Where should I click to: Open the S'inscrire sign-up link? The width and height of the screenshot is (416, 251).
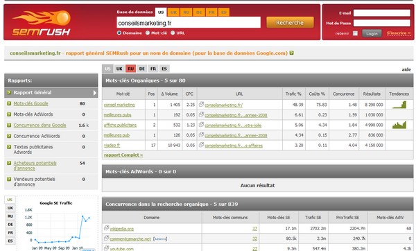[399, 33]
